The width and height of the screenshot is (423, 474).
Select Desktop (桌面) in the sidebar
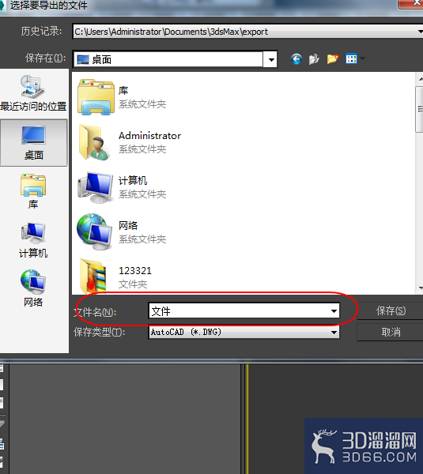[x=33, y=143]
